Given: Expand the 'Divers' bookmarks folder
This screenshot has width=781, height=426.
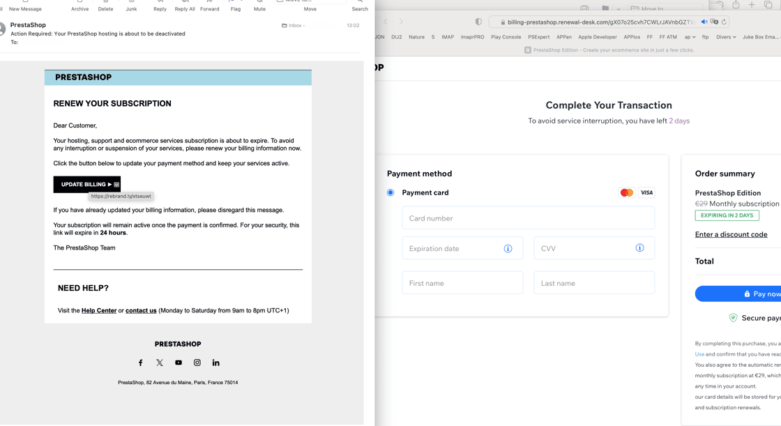Looking at the screenshot, I should pyautogui.click(x=726, y=37).
